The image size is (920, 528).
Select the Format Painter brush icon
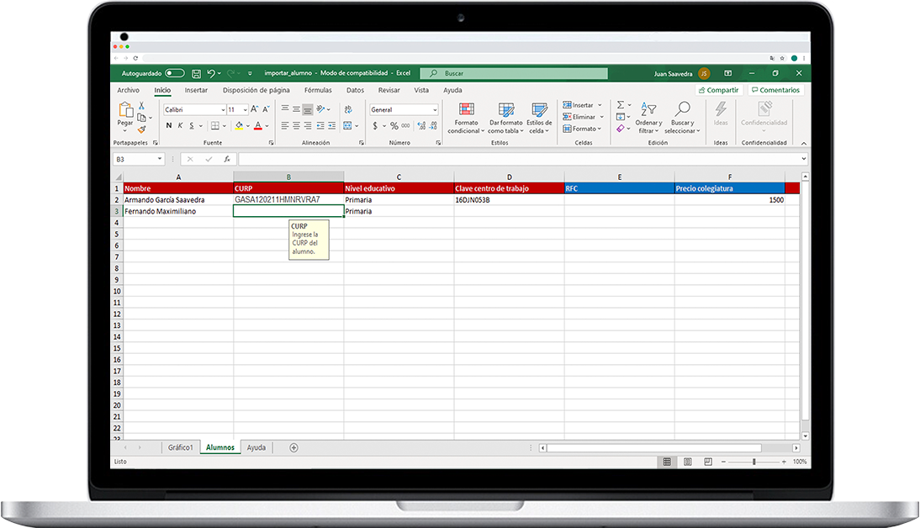pos(141,129)
